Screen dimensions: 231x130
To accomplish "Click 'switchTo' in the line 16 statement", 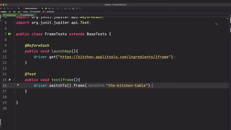I will point(58,86).
